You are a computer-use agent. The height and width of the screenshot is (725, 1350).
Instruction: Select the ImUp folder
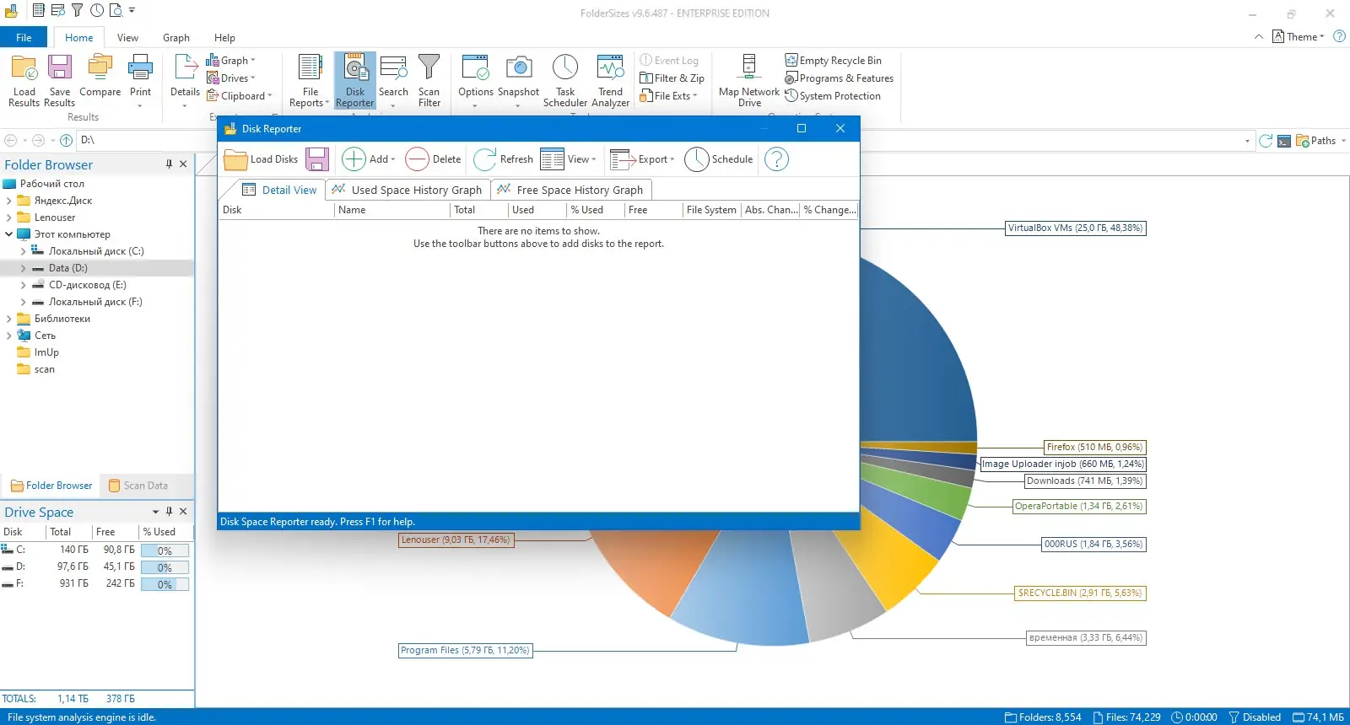point(46,352)
